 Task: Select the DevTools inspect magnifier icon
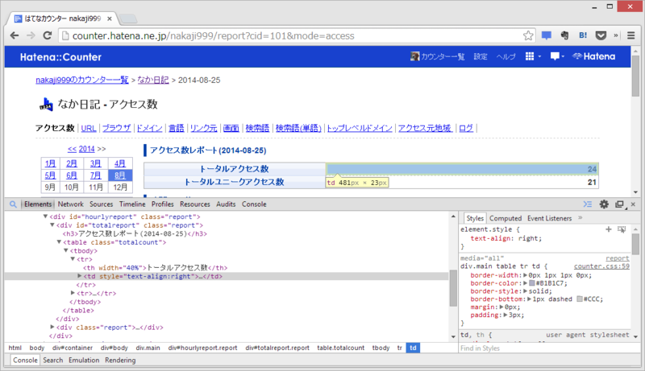click(13, 204)
